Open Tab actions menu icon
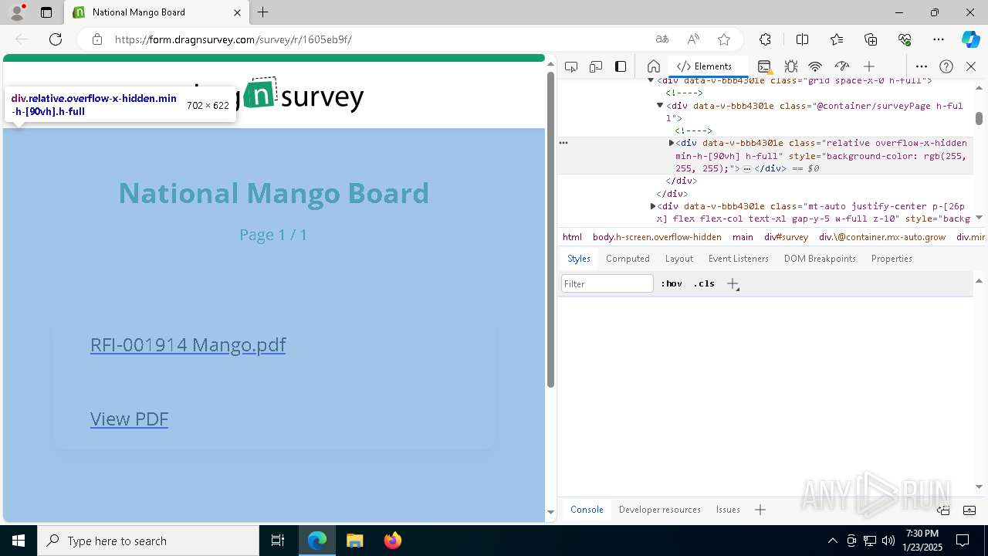Screen dimensions: 988x556 46,12
